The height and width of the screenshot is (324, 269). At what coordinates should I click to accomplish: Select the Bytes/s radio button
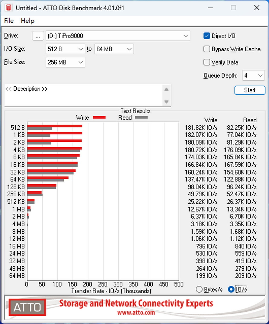[199, 289]
